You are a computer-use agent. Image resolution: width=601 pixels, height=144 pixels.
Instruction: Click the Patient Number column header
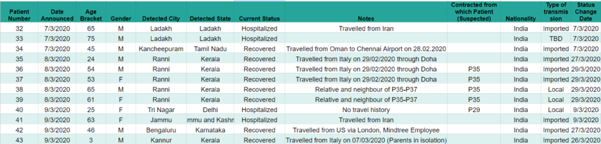(x=19, y=15)
